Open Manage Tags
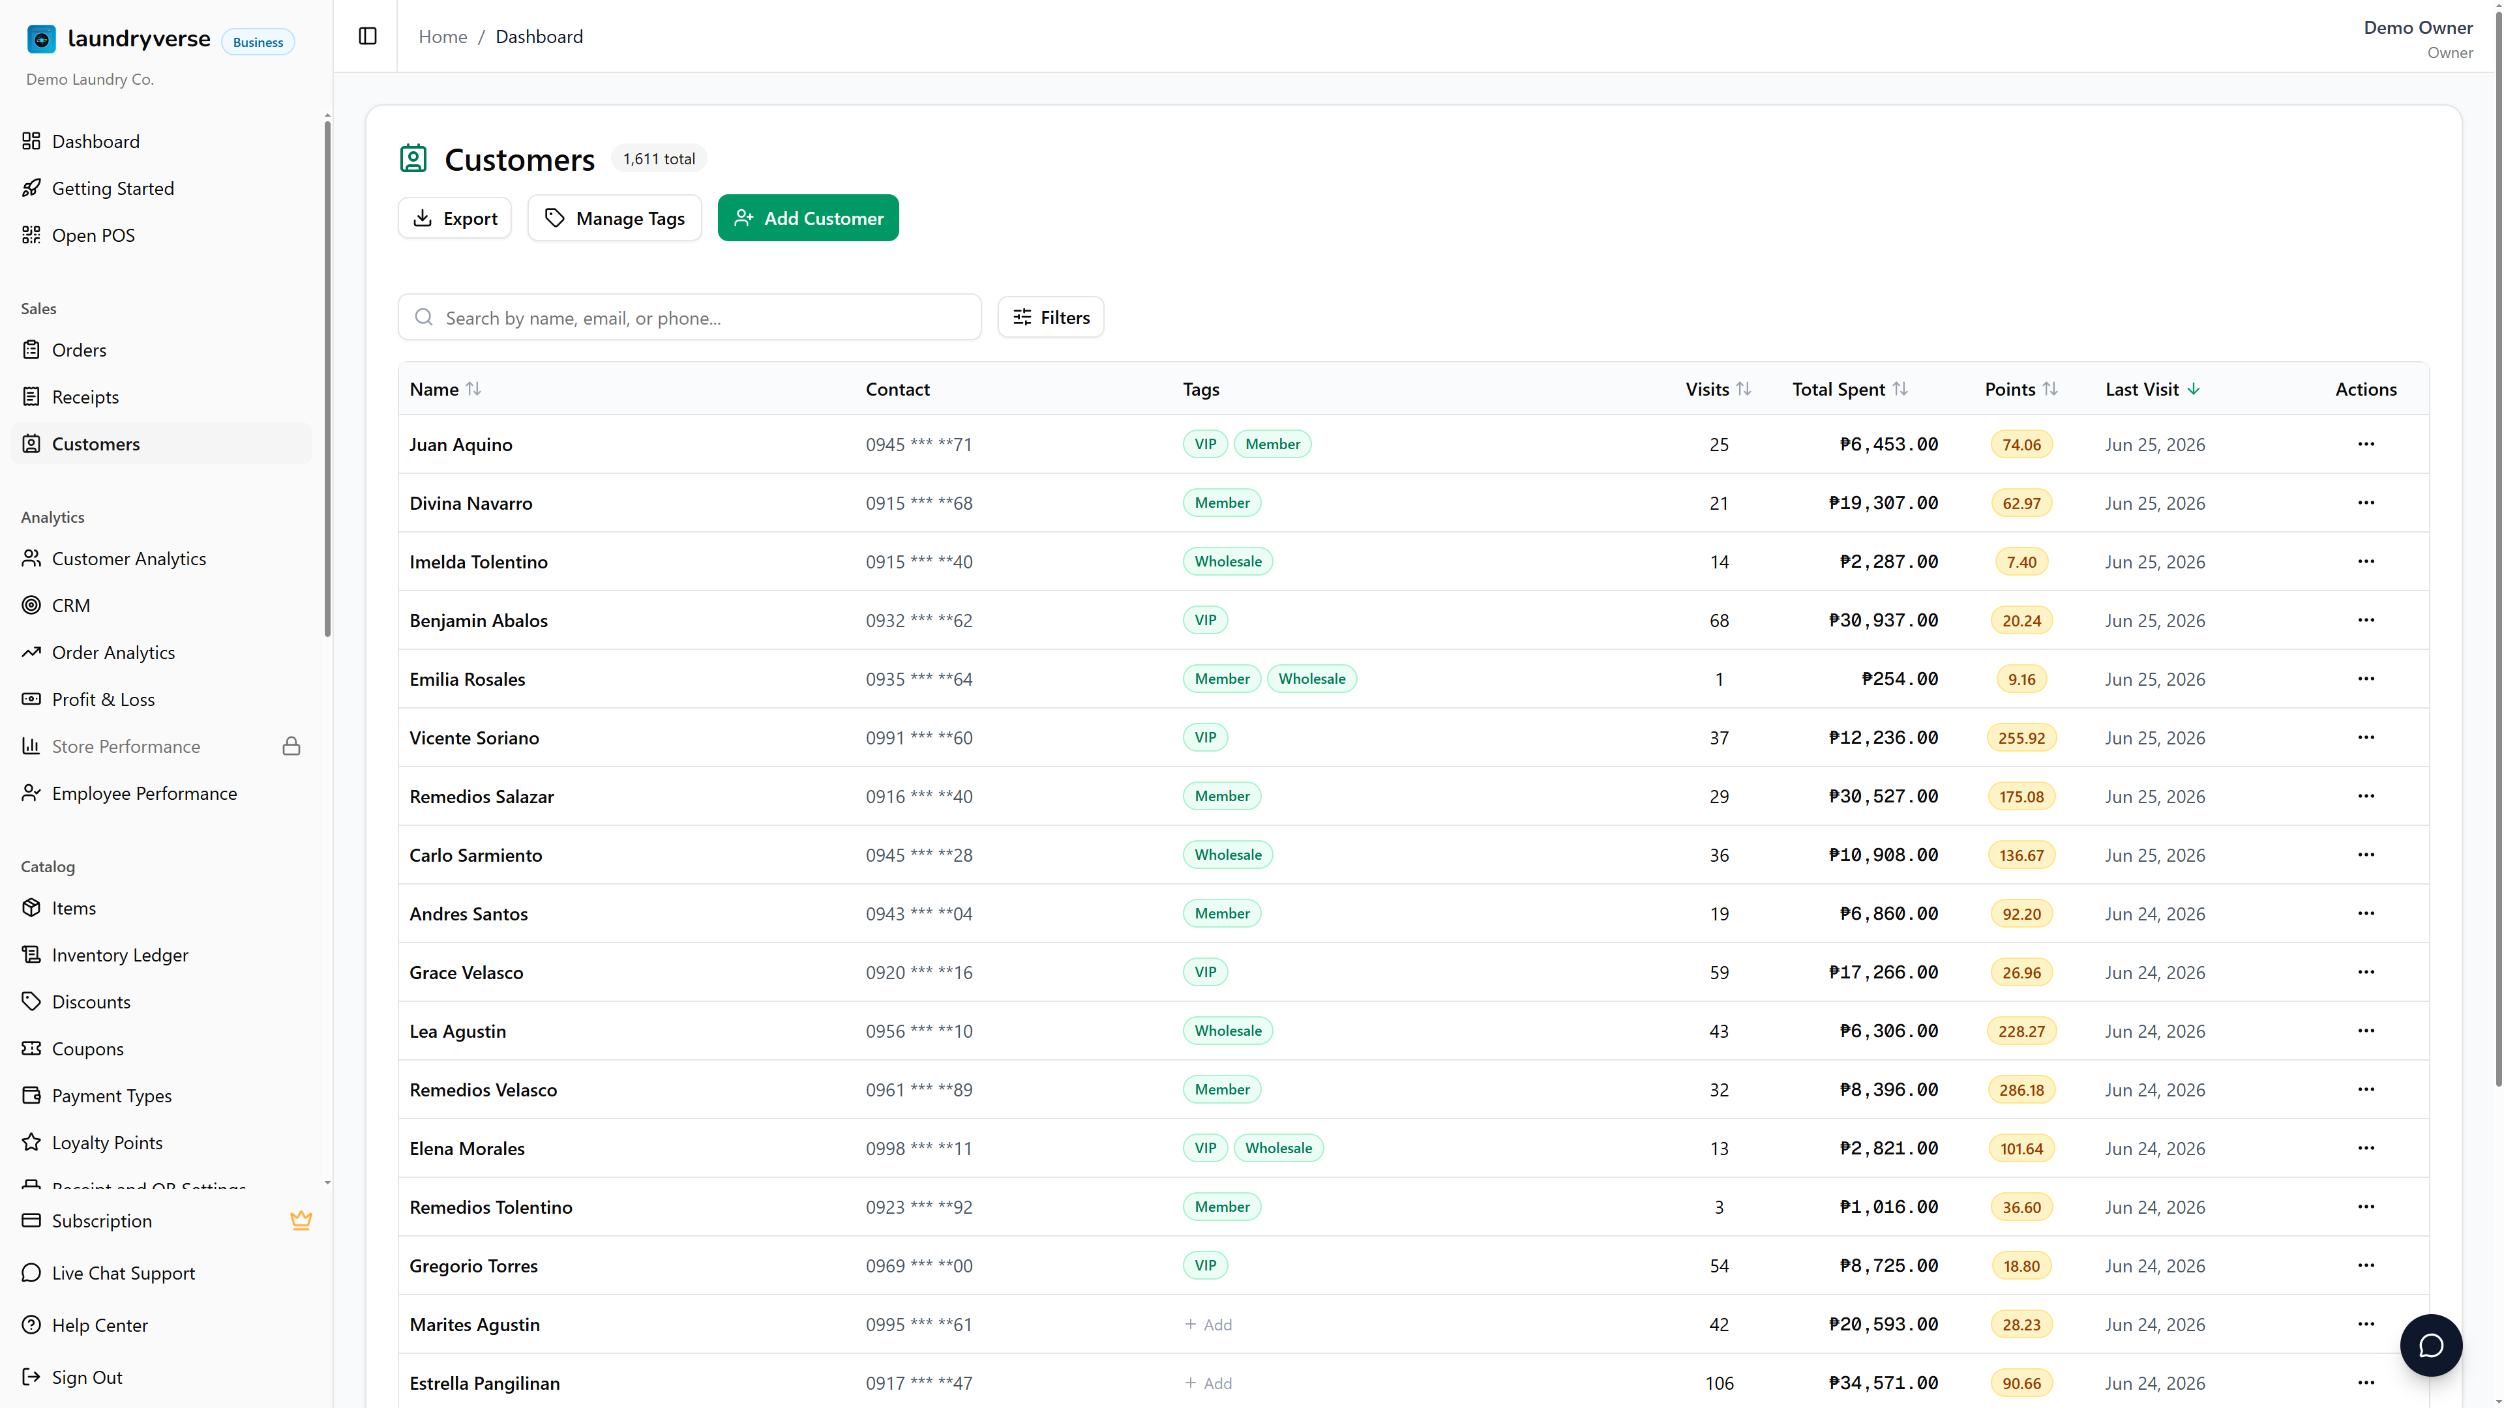 click(x=614, y=218)
